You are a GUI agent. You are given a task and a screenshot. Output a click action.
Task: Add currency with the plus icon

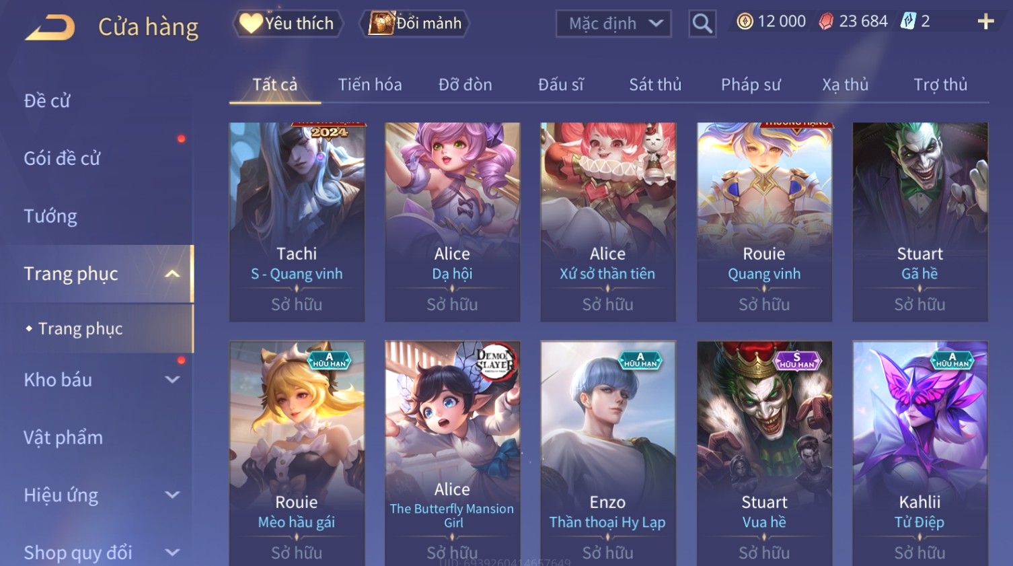click(985, 22)
